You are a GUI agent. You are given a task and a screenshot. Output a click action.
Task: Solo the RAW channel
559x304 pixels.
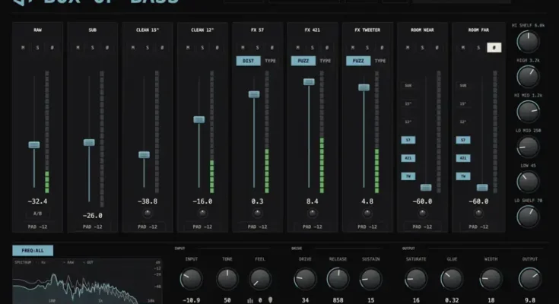tap(37, 47)
